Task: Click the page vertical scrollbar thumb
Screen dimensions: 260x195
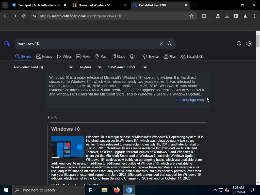Action: [x=258, y=41]
